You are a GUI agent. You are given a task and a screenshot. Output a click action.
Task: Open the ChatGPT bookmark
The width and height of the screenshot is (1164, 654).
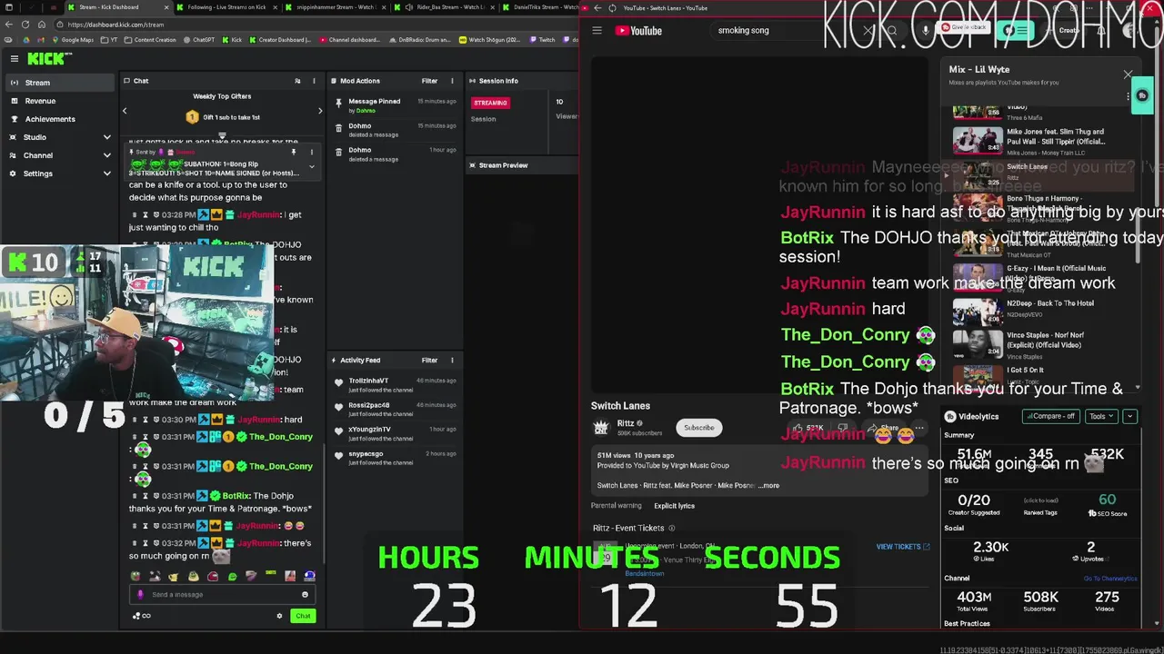[199, 40]
